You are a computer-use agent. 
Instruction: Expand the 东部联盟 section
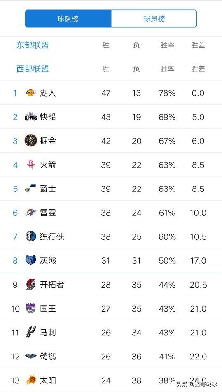click(x=33, y=45)
